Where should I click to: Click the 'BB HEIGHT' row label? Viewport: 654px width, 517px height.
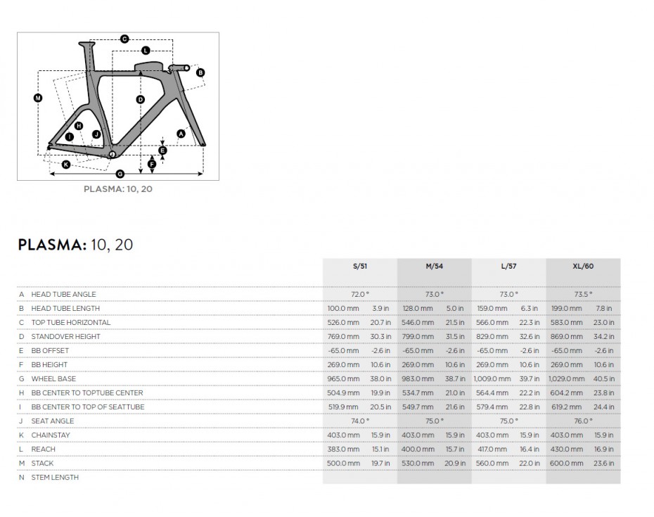pos(49,364)
